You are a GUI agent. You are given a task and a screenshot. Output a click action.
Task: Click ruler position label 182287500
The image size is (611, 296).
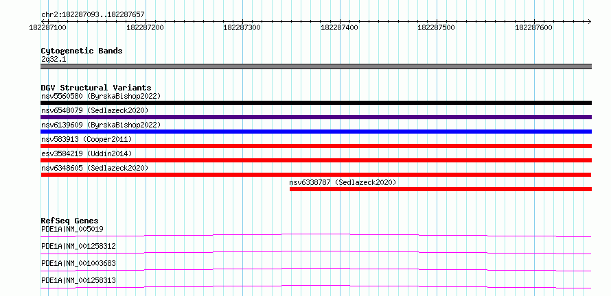(437, 27)
